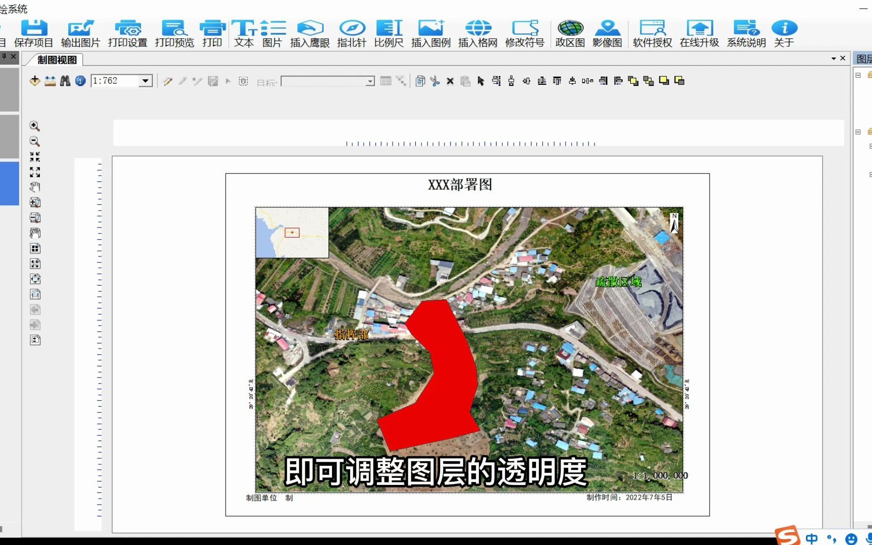Viewport: 872px width, 545px height.
Task: Open 修改符号 modify symbol tool
Action: [x=525, y=33]
